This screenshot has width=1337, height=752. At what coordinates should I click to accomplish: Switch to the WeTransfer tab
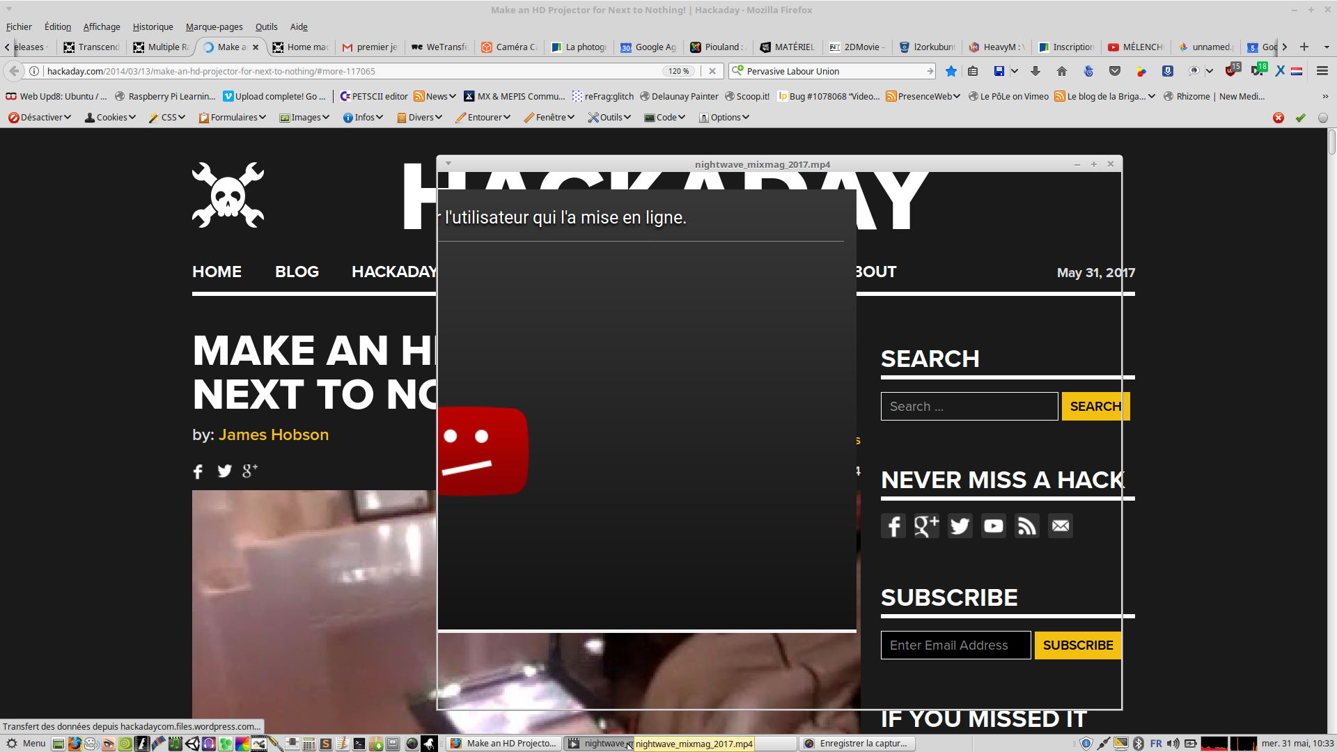pos(440,47)
